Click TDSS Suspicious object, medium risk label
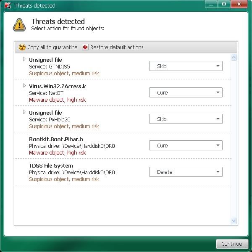This screenshot has width=252, height=252. click(x=64, y=179)
